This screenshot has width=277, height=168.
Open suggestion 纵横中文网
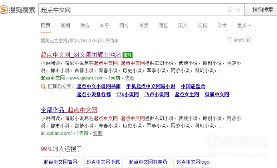(217, 95)
